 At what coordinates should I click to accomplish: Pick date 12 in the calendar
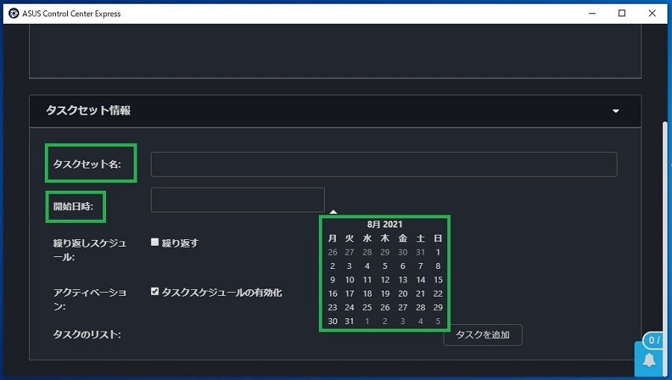pyautogui.click(x=385, y=279)
